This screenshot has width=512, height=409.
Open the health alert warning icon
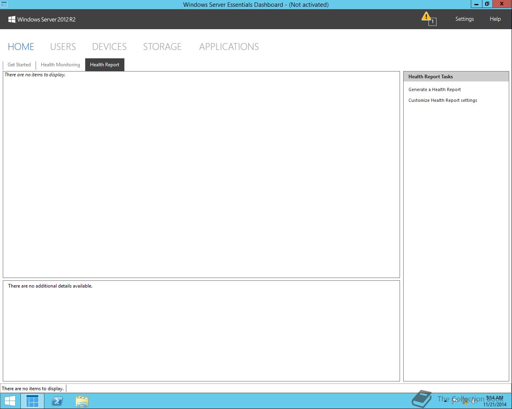pyautogui.click(x=428, y=18)
